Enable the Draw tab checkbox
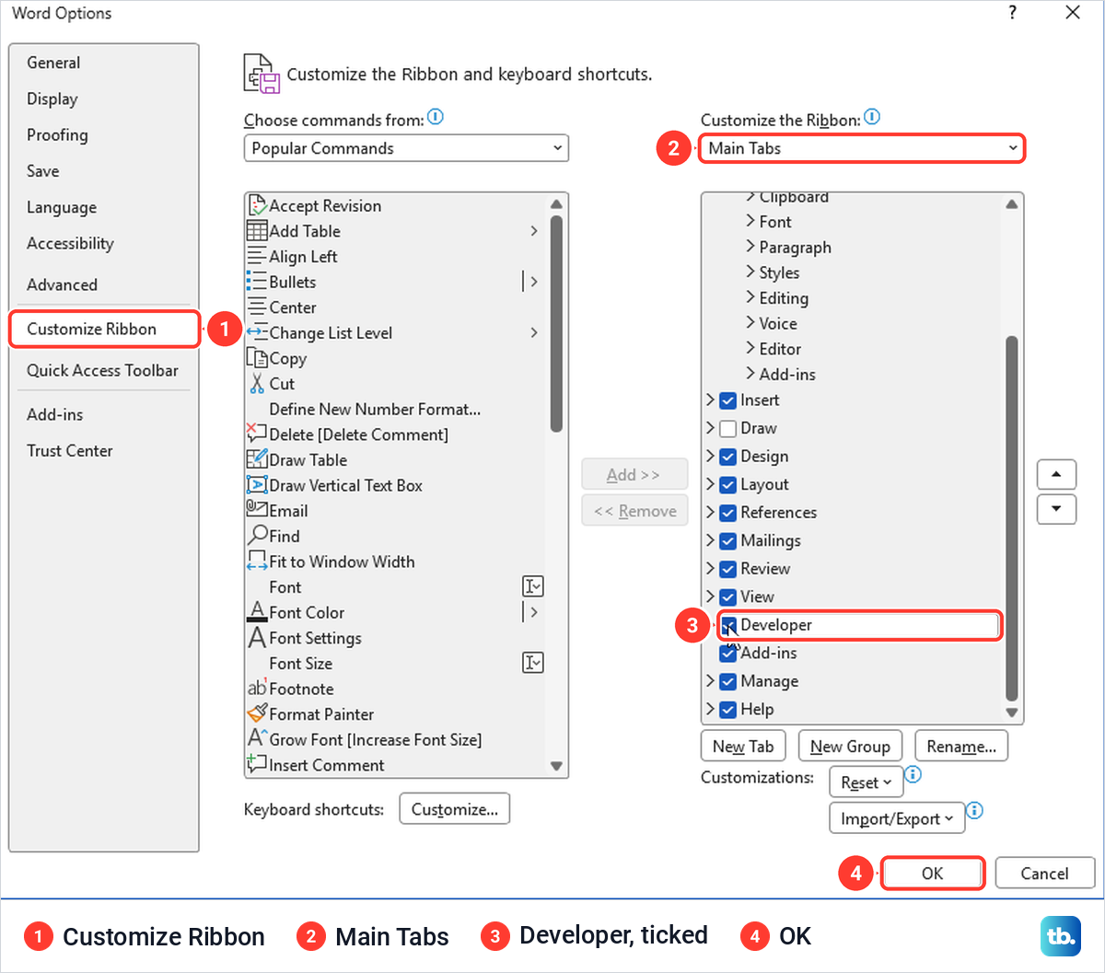1105x973 pixels. (x=727, y=428)
